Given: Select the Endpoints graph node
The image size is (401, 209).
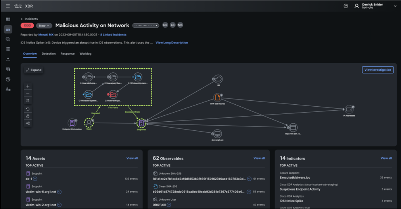Looking at the screenshot, I should pos(141,123).
